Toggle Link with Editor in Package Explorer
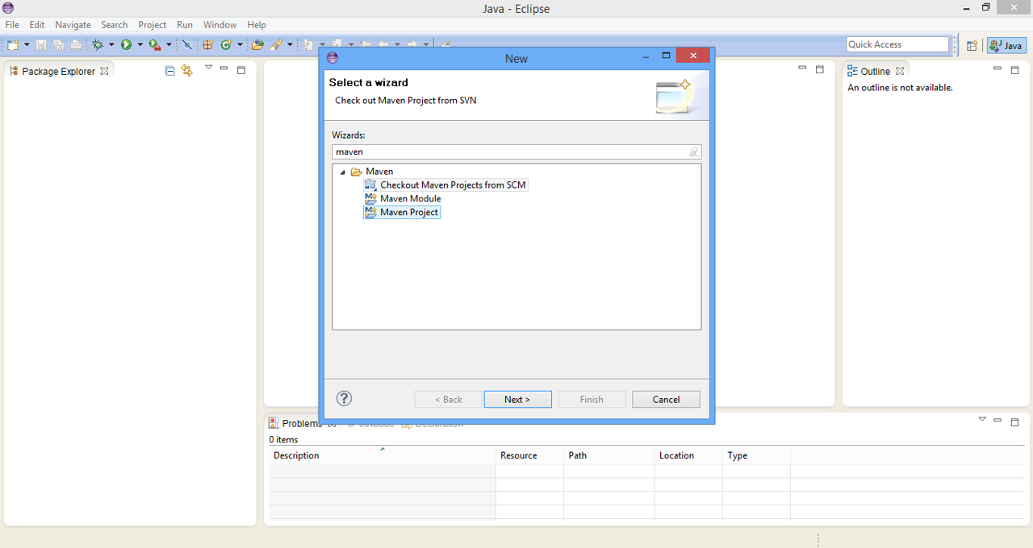Screen dimensions: 1033x548 (187, 71)
